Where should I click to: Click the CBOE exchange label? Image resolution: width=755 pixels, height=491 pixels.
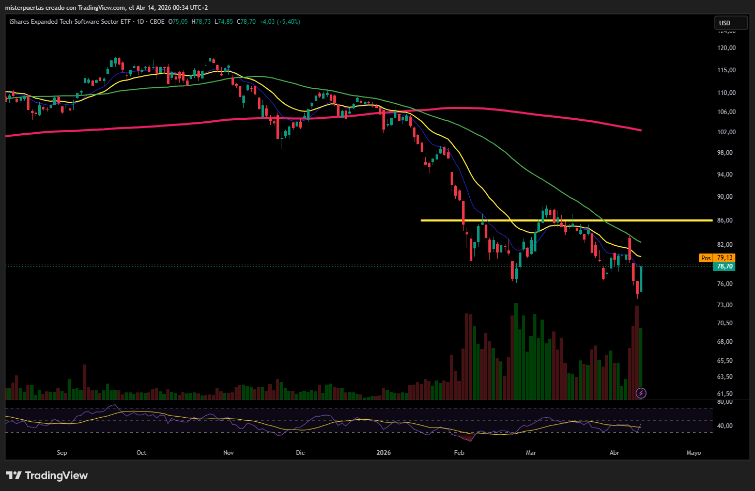[x=157, y=22]
